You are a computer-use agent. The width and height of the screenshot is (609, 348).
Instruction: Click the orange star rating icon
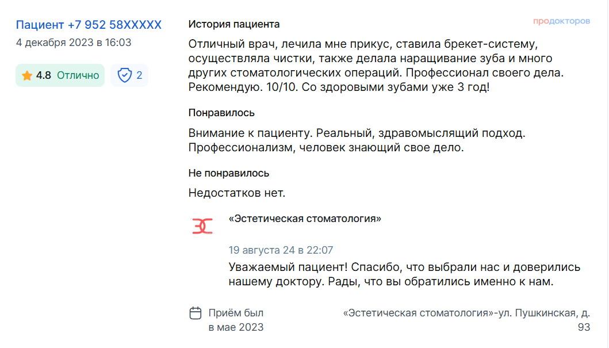tap(27, 75)
